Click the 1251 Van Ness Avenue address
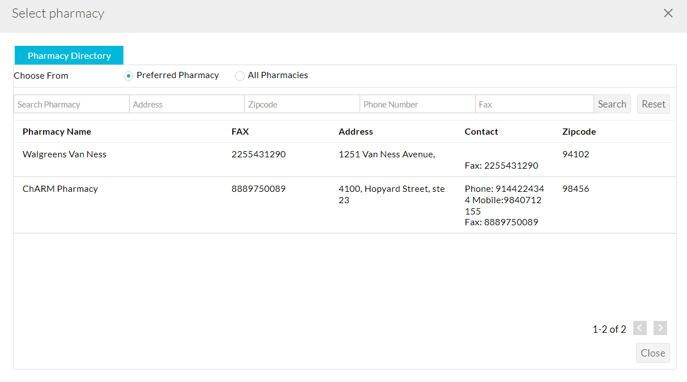 [387, 154]
